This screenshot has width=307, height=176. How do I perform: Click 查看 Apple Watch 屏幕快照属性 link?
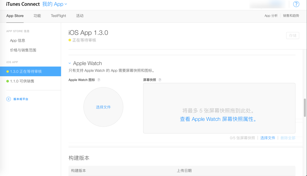(x=218, y=119)
